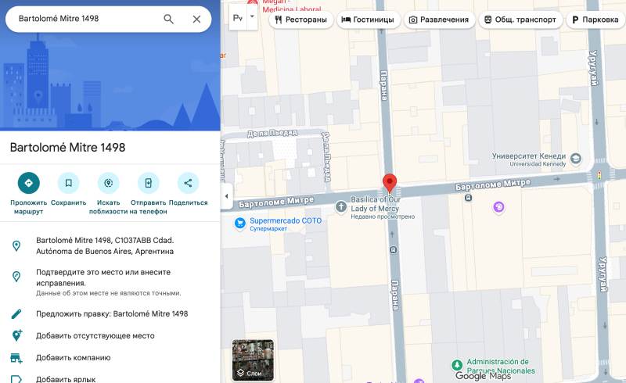Click the Universidad Kennedy label text
Viewport: 626px width, 383px height.
pyautogui.click(x=538, y=164)
